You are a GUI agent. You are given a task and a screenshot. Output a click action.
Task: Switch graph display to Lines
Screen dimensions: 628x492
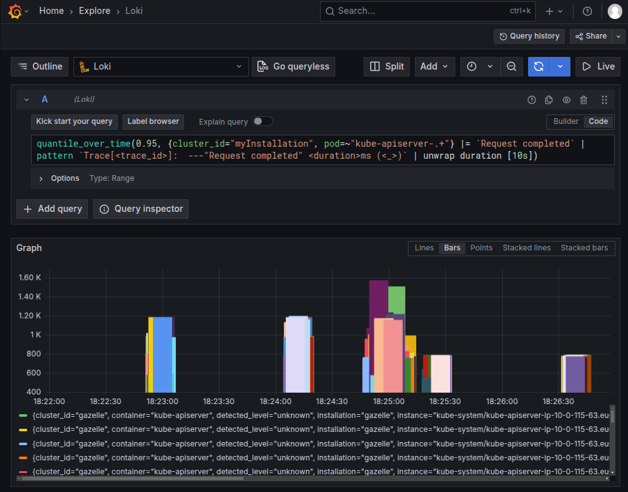point(424,248)
